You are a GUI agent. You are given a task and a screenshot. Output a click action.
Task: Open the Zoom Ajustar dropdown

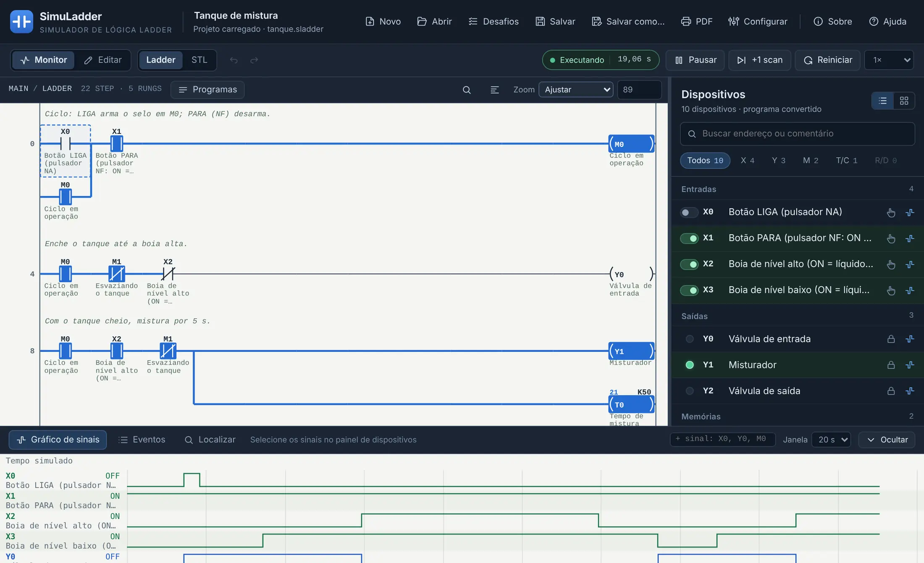point(576,90)
